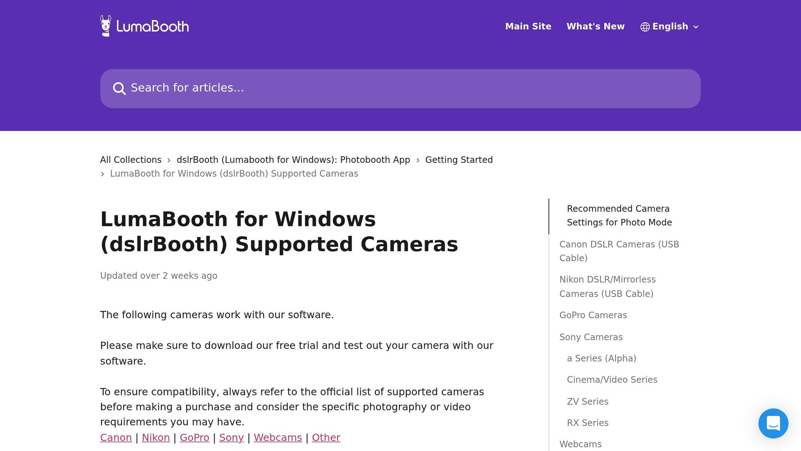Select Canon DSLR Cameras (USB Cable) in contents

(619, 251)
